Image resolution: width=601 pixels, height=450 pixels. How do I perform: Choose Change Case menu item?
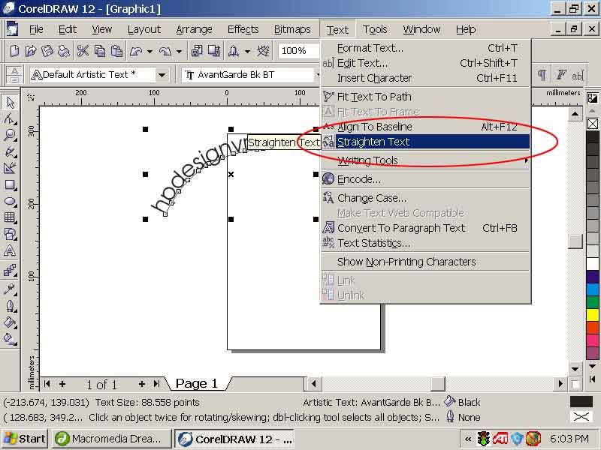[x=425, y=198]
